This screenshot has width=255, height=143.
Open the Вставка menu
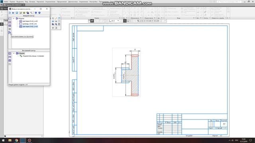[x=32, y=2]
